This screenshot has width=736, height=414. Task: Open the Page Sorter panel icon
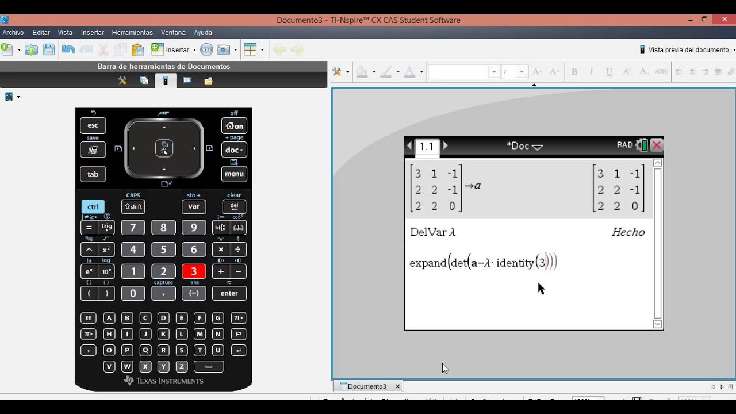click(x=144, y=80)
